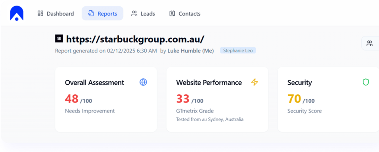Switch to the Leads tab label
This screenshot has height=152, width=379.
pyautogui.click(x=148, y=14)
